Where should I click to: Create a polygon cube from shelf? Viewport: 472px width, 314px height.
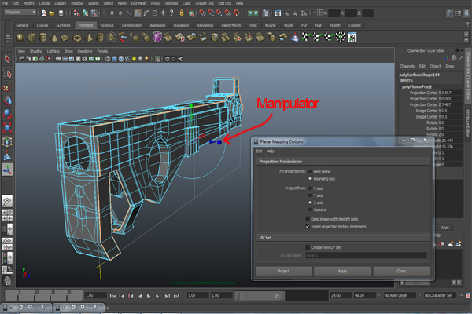pyautogui.click(x=31, y=38)
